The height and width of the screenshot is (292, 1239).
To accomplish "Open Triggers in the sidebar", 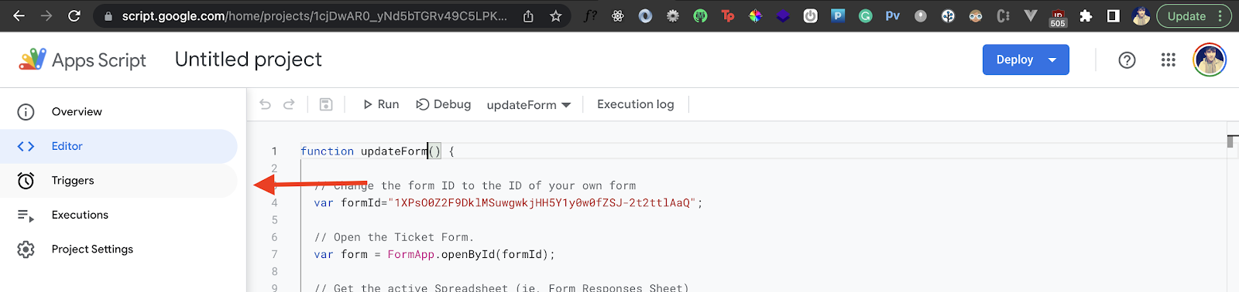I will [118, 181].
